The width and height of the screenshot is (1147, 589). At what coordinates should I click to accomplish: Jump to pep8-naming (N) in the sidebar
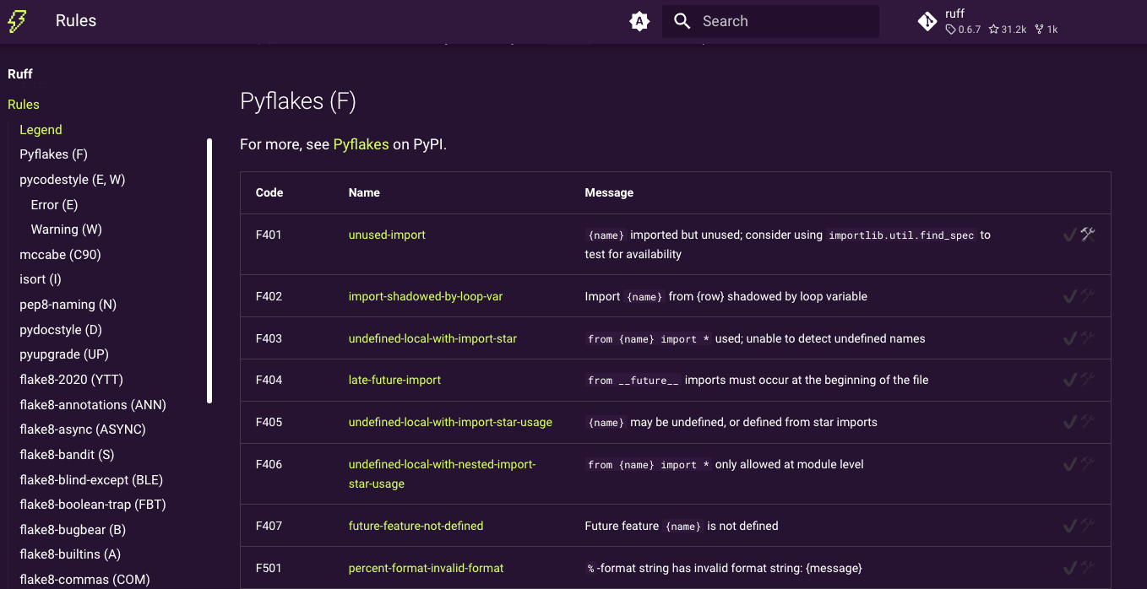click(68, 305)
